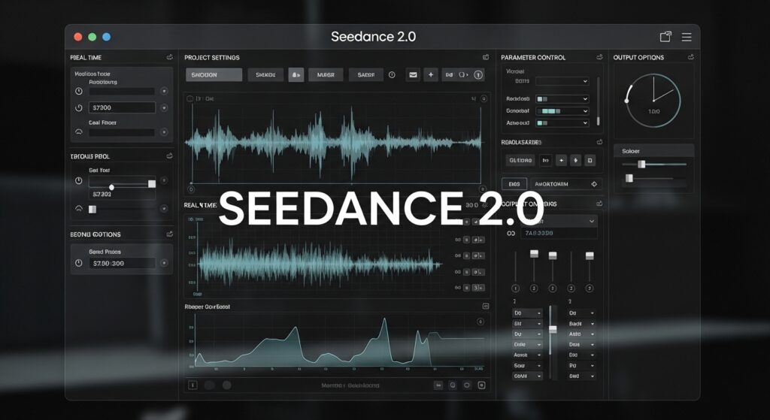Click the numbered circle 1 under the first fader
Screen dimensions: 770x420
pyautogui.click(x=515, y=289)
